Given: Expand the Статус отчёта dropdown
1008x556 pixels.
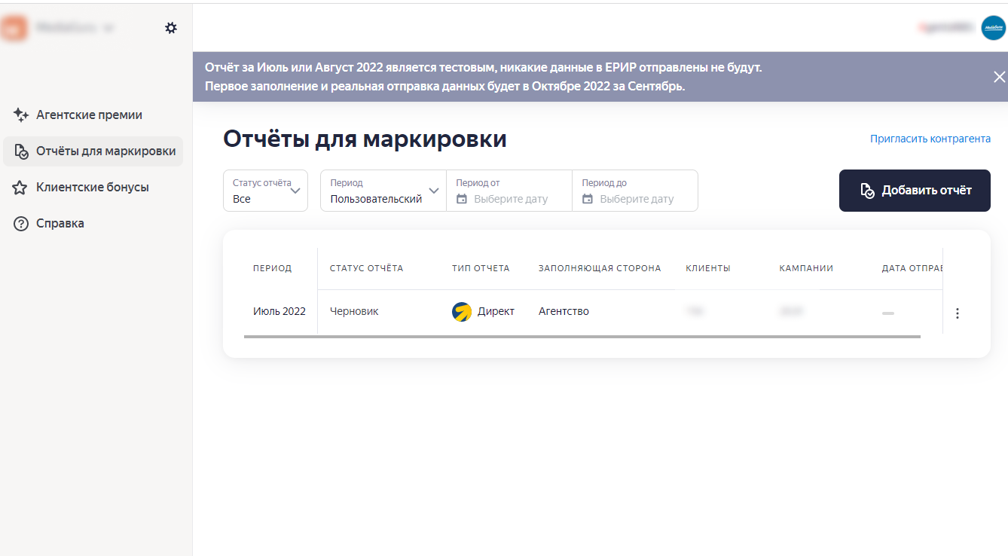Looking at the screenshot, I should pyautogui.click(x=265, y=191).
